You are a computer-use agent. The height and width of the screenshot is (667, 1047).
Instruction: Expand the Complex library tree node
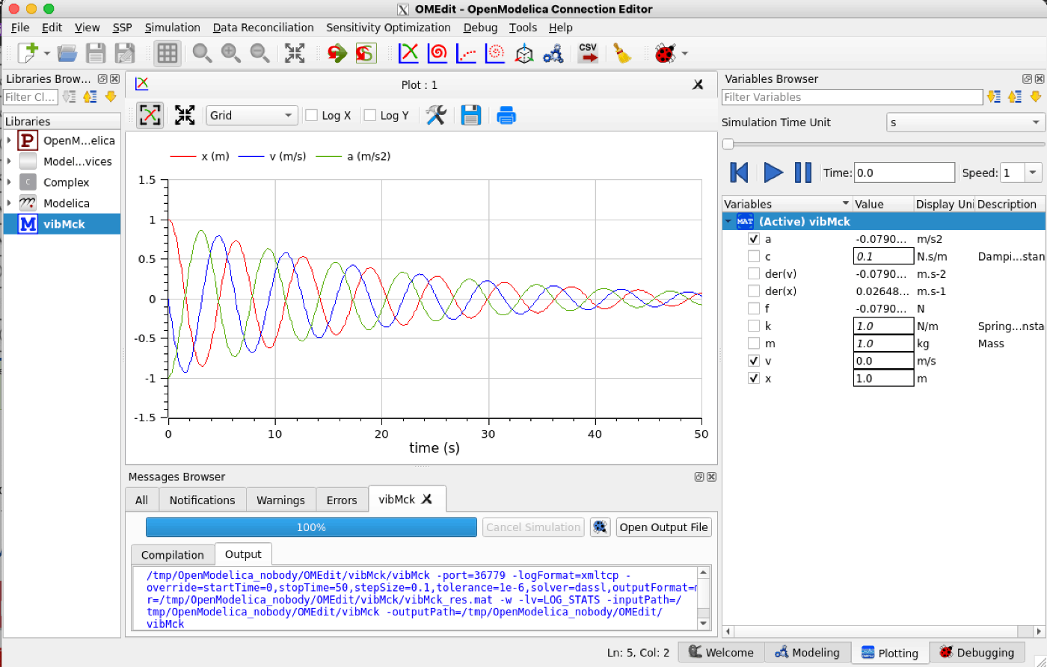(8, 182)
